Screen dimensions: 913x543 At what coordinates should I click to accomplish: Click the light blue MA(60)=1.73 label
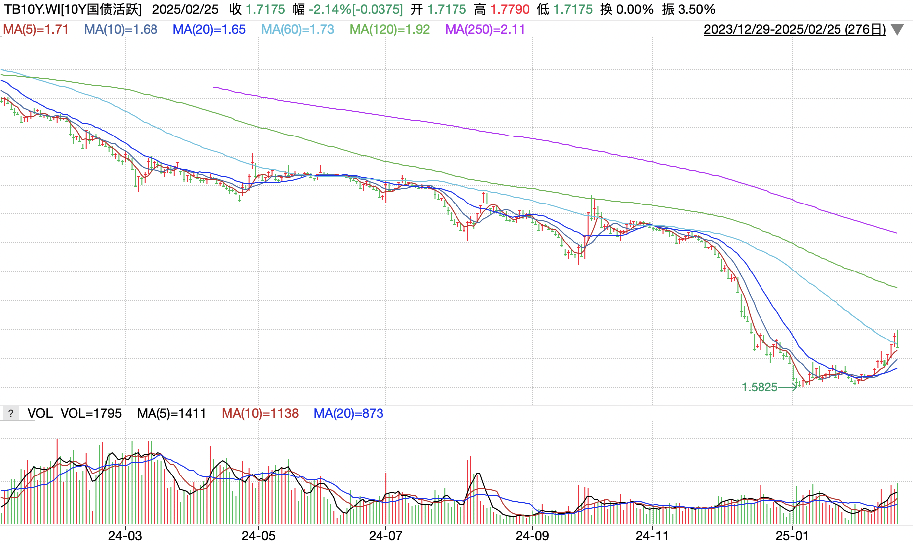click(298, 30)
